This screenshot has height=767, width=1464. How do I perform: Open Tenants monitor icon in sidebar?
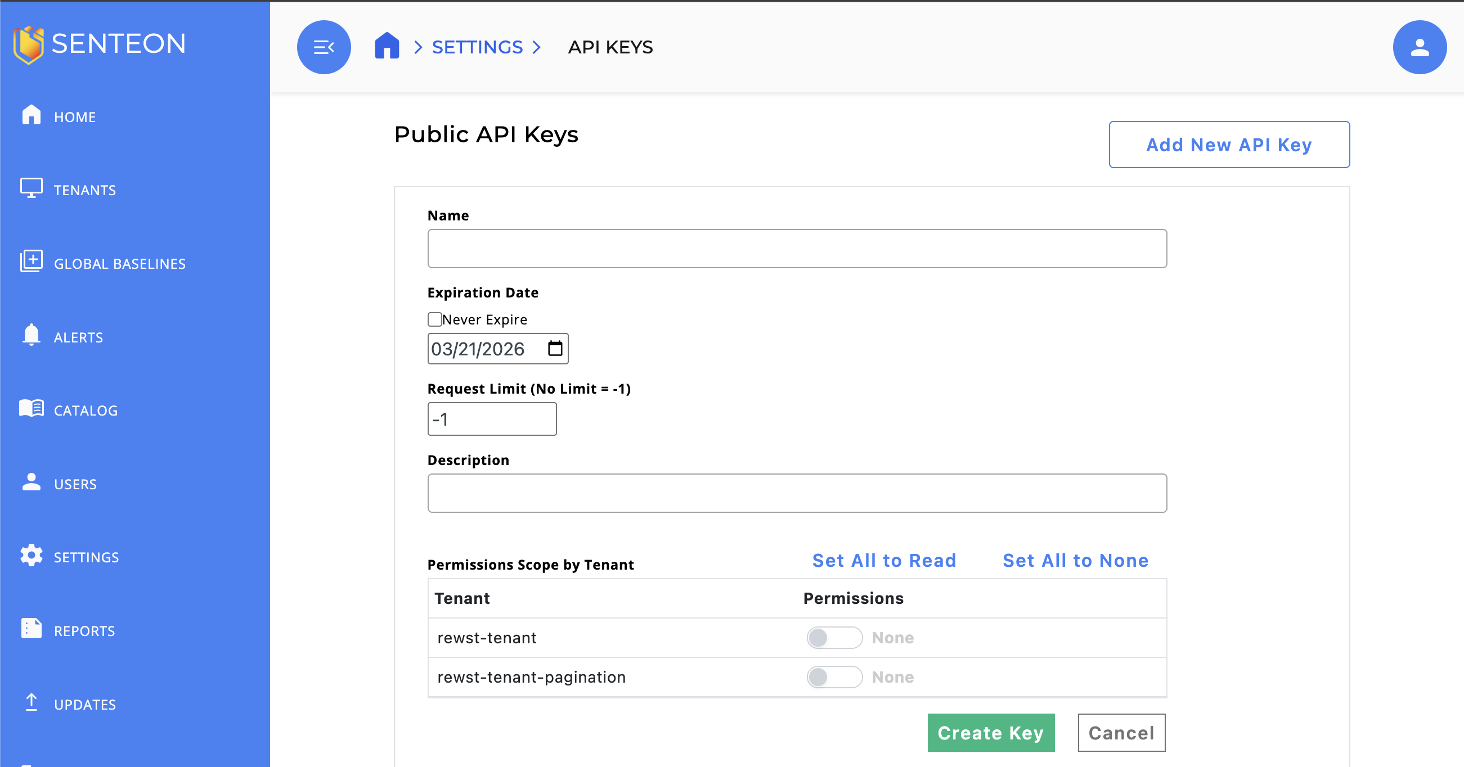tap(32, 188)
